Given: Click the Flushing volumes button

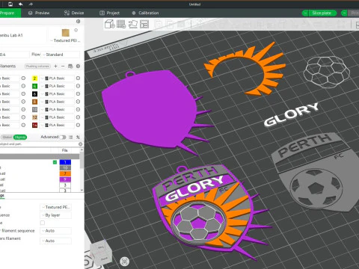Looking at the screenshot, I should tap(37, 66).
